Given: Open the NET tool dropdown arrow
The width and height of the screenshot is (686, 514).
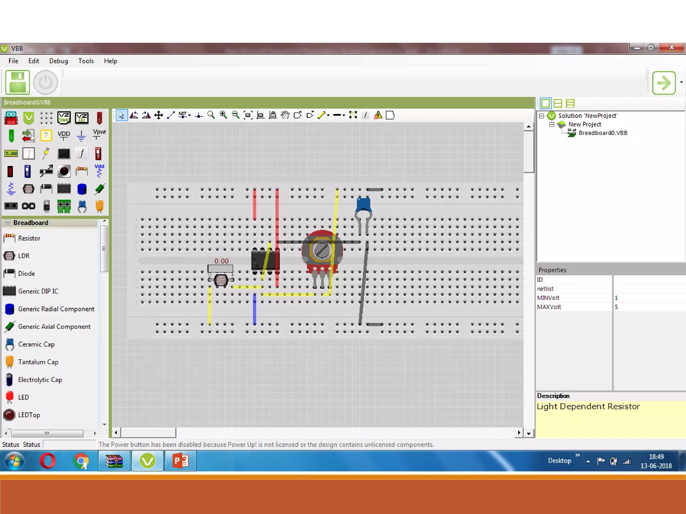Looking at the screenshot, I should coord(190,115).
